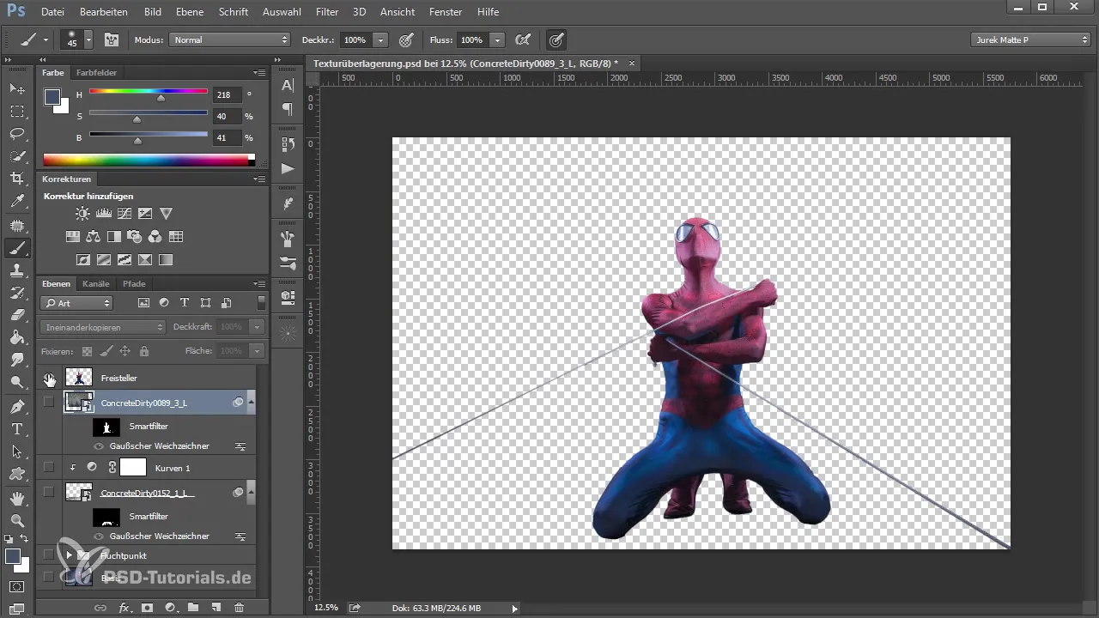Image resolution: width=1099 pixels, height=618 pixels.
Task: Hide the Freisteller layer
Action: point(49,378)
